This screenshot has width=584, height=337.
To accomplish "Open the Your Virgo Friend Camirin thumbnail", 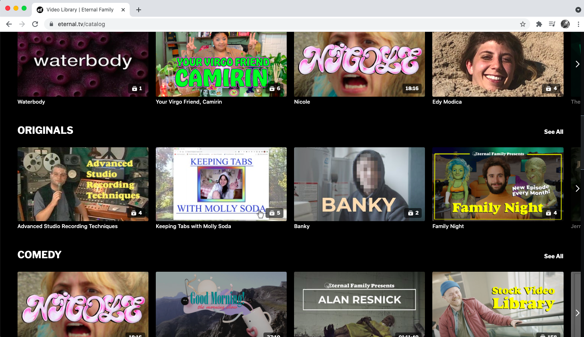I will tap(221, 64).
